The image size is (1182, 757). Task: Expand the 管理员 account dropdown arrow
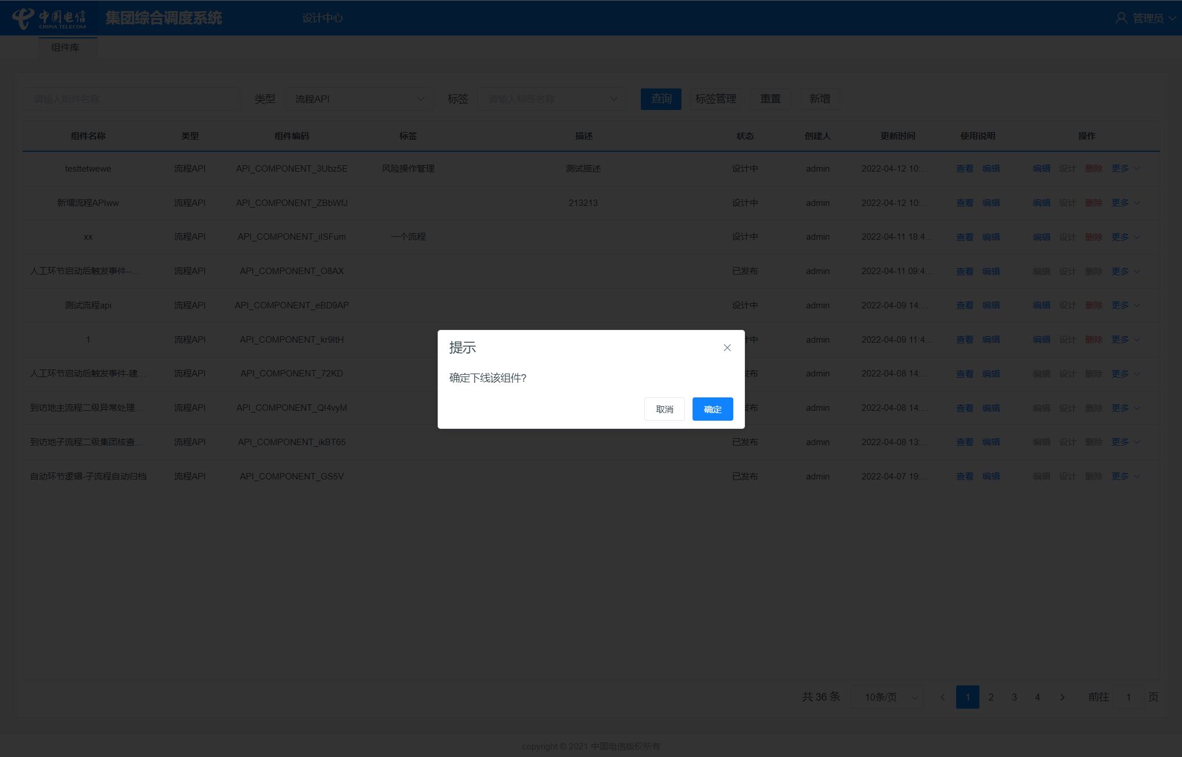1172,18
